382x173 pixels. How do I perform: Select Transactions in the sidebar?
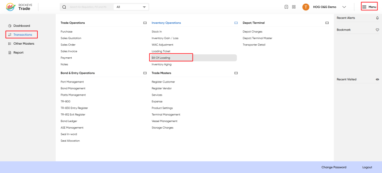tap(23, 35)
